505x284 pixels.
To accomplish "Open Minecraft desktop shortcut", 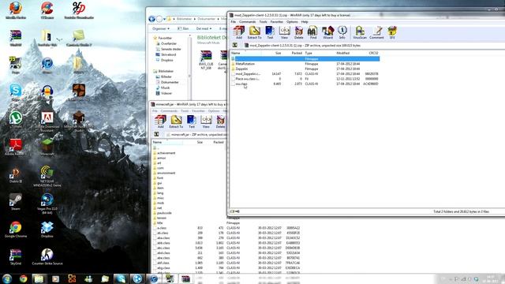I will [x=47, y=148].
